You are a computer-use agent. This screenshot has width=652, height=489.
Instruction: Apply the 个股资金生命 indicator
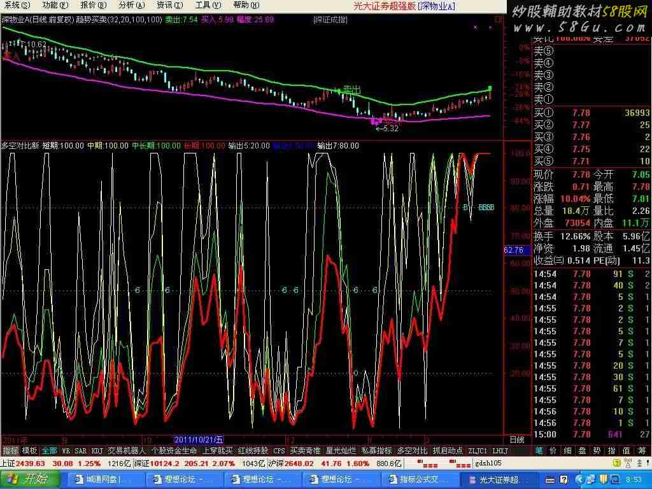coord(174,450)
